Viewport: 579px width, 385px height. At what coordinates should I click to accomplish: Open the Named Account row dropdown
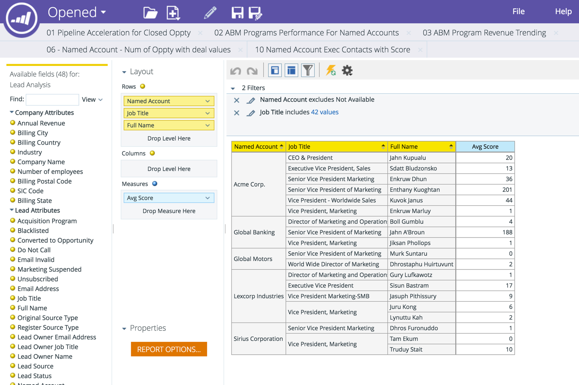(x=207, y=101)
